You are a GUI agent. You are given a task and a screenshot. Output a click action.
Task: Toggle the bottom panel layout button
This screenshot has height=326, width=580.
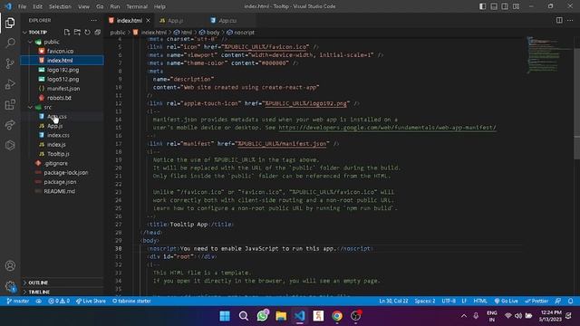[494, 6]
